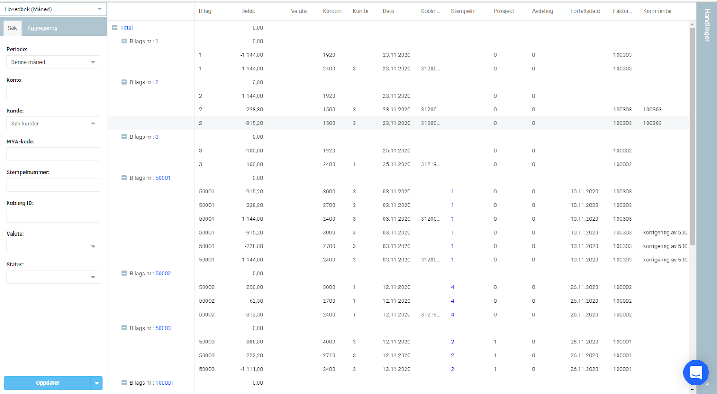Collapse the Bilags nr 50001 group
The width and height of the screenshot is (717, 394).
[124, 178]
